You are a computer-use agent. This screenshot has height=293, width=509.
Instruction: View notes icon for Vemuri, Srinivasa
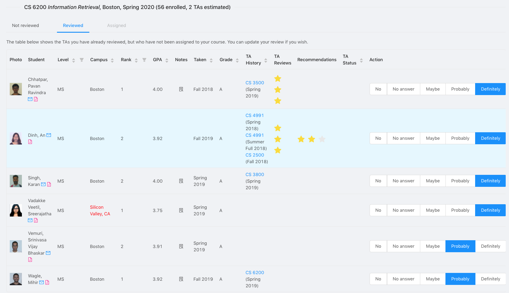(181, 247)
